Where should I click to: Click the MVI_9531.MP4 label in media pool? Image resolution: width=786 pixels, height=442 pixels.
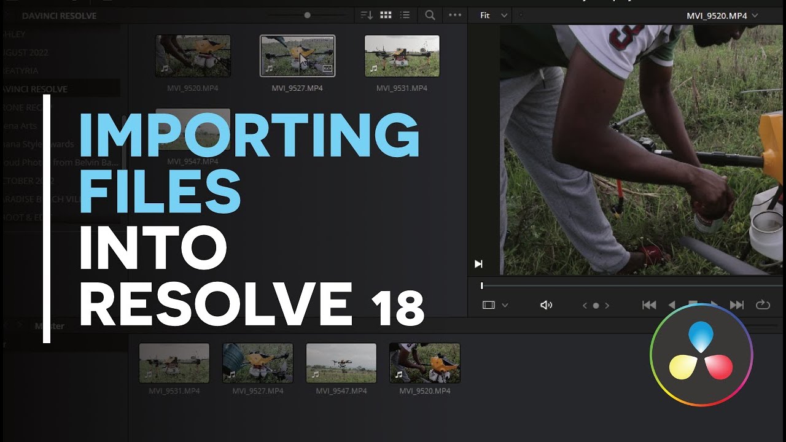[174, 391]
